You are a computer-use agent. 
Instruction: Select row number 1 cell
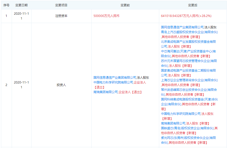click(x=6, y=16)
